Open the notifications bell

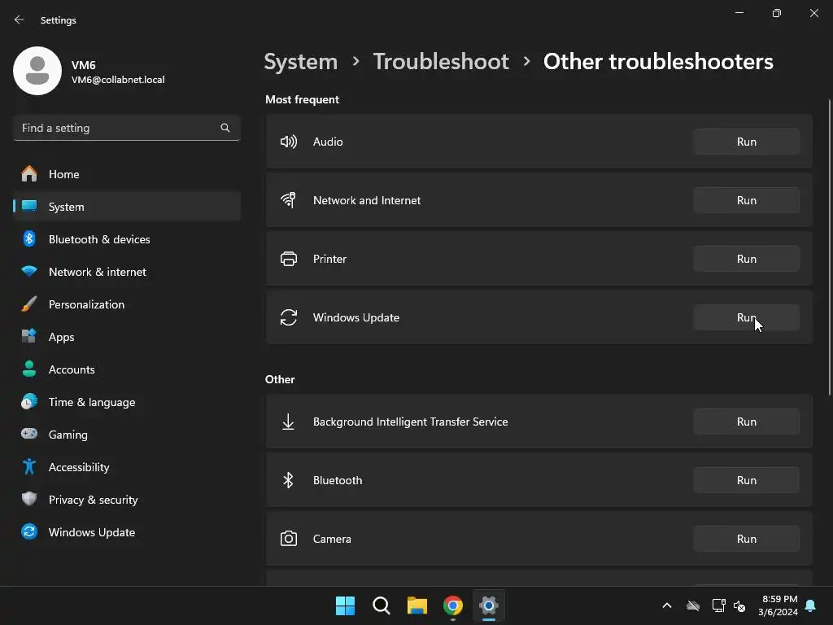pos(810,605)
